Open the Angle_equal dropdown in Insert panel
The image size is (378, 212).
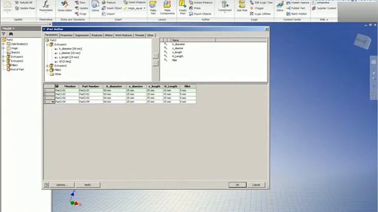pyautogui.click(x=144, y=8)
